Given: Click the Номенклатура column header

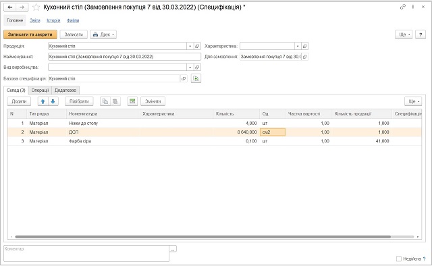Looking at the screenshot, I should 103,114.
